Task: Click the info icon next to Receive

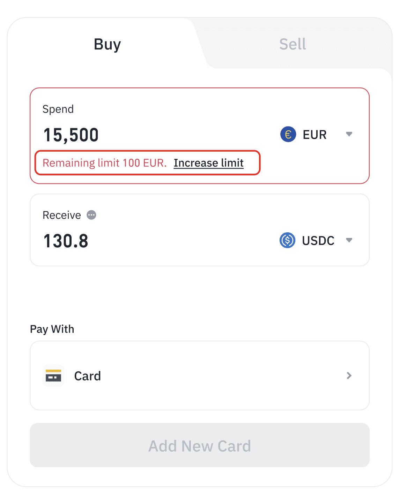Action: tap(91, 215)
